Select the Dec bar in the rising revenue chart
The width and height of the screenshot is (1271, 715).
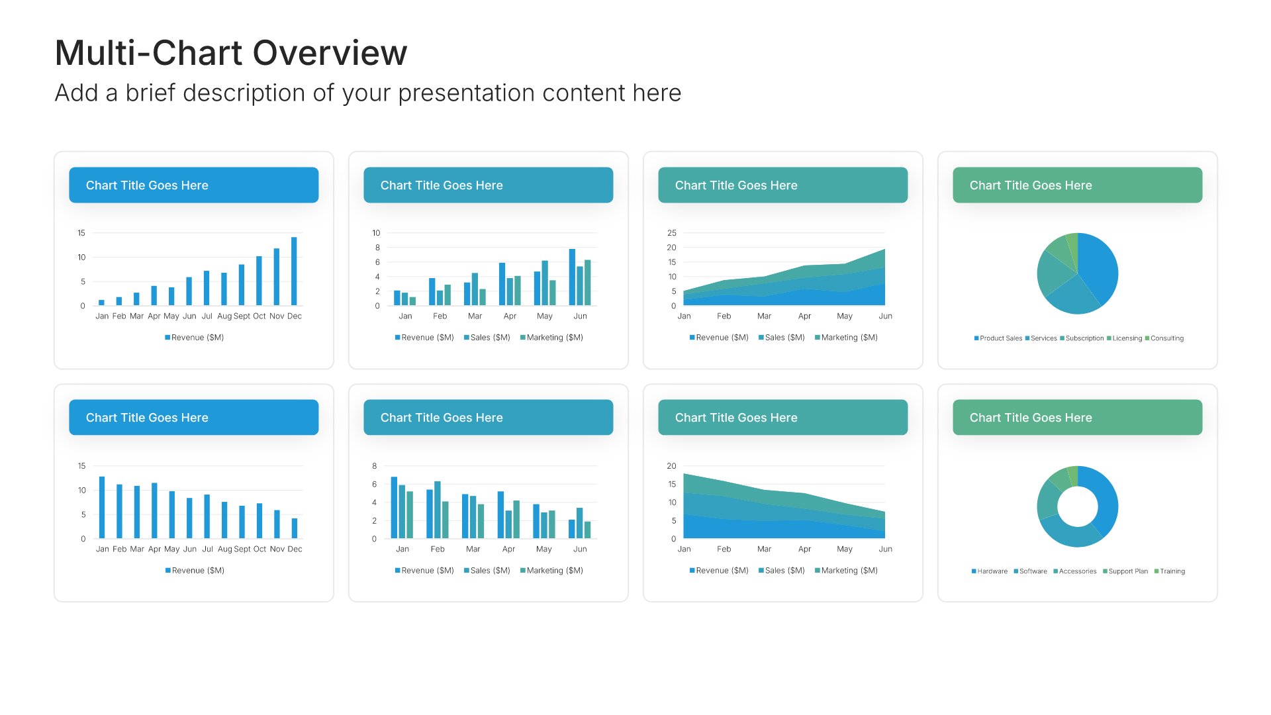coord(294,271)
